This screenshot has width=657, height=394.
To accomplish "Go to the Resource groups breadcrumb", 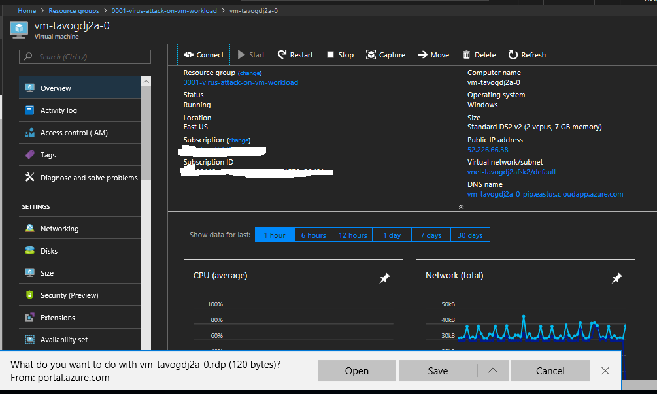I will (x=74, y=11).
